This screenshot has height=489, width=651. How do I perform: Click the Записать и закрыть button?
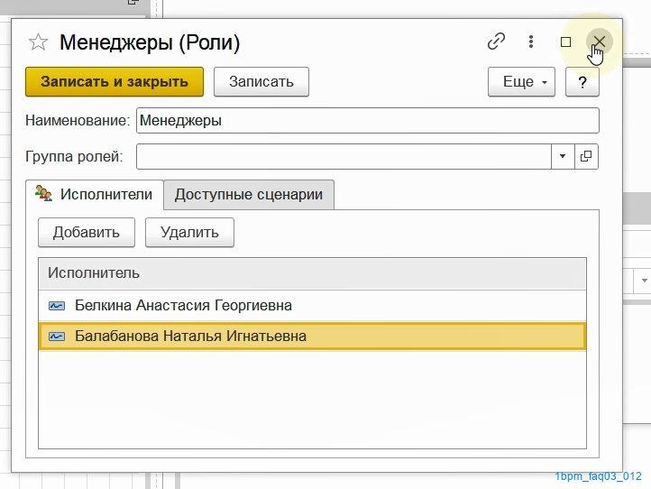point(115,82)
